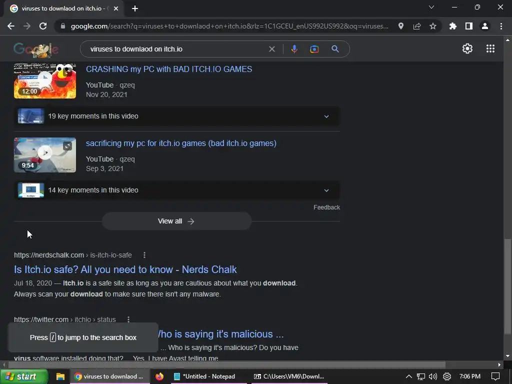
Task: Open the tab search dropdown arrow
Action: [431, 7]
